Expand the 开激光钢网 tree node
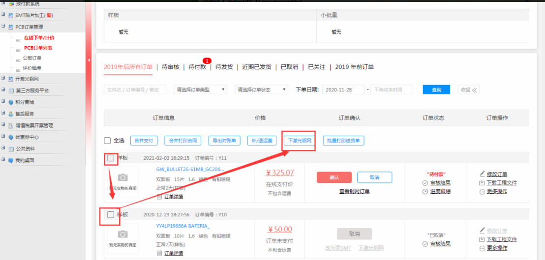The image size is (545, 260). click(3, 79)
